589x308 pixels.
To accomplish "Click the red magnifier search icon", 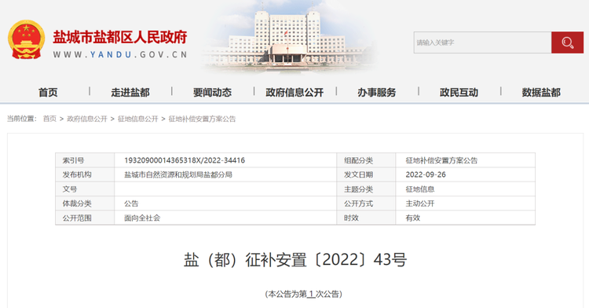I will [x=567, y=42].
